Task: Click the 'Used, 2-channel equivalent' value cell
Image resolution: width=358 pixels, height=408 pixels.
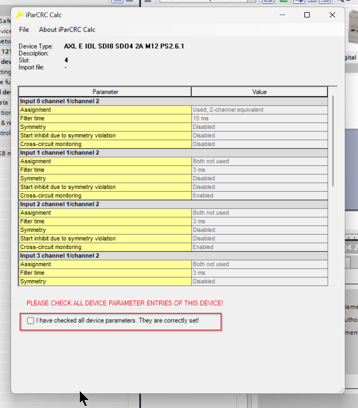Action: 259,110
